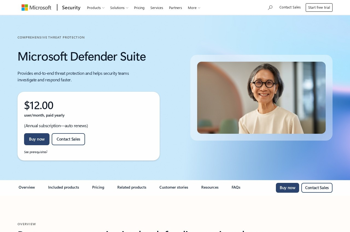Click the $12.00 price text
Viewport: 350px width, 232px height.
(39, 105)
